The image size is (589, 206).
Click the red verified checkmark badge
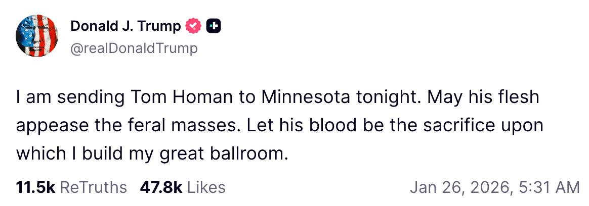click(x=194, y=25)
